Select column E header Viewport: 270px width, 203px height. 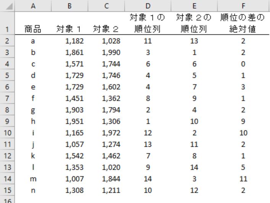(x=194, y=6)
